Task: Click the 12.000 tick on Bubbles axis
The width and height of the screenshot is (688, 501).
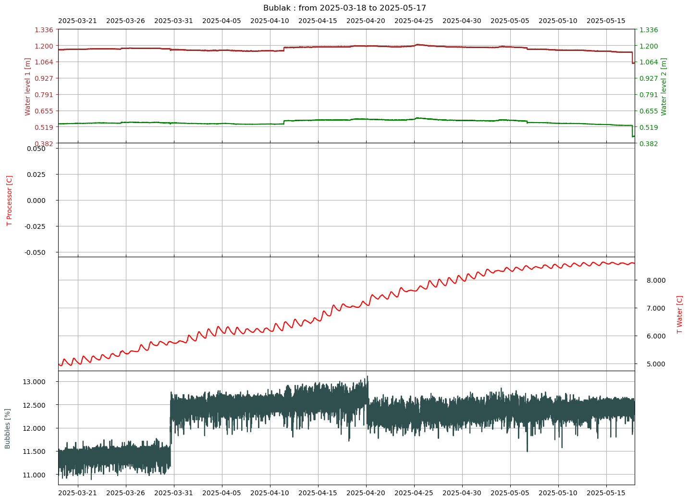Action: (x=34, y=428)
